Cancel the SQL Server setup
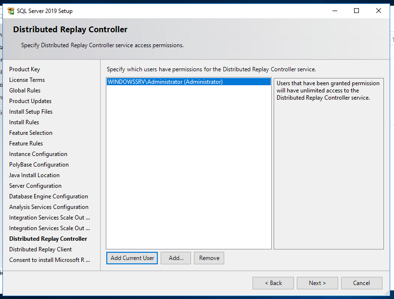394x299 pixels. click(362, 283)
